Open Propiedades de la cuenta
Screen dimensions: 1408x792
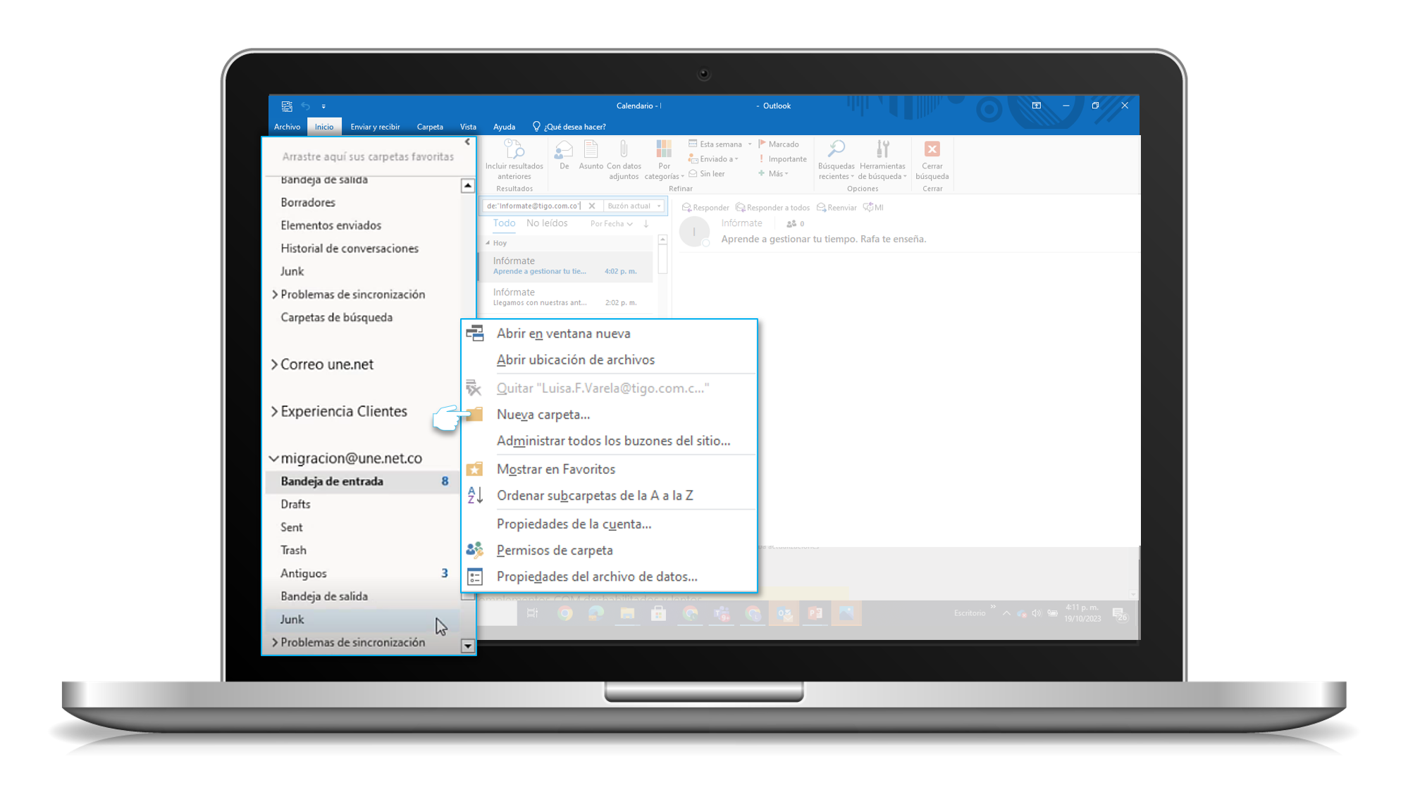[610, 524]
